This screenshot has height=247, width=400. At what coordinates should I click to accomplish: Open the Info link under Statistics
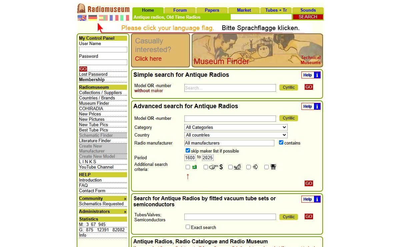(x=82, y=235)
